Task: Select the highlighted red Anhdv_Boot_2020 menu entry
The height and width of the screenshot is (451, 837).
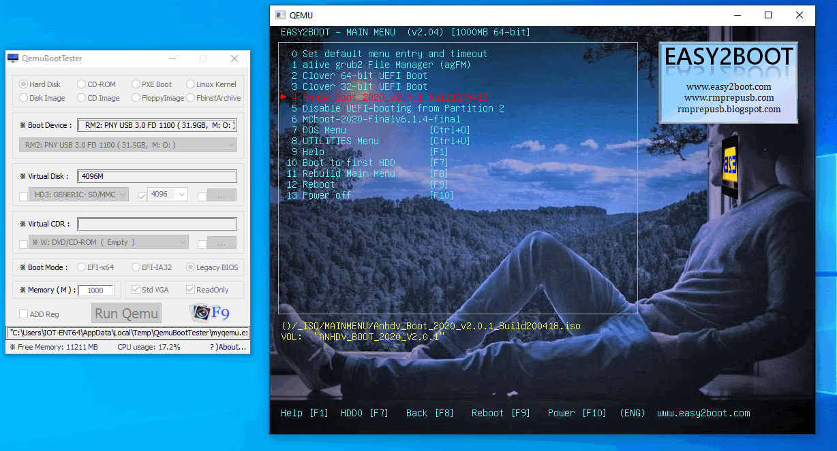Action: tap(384, 97)
